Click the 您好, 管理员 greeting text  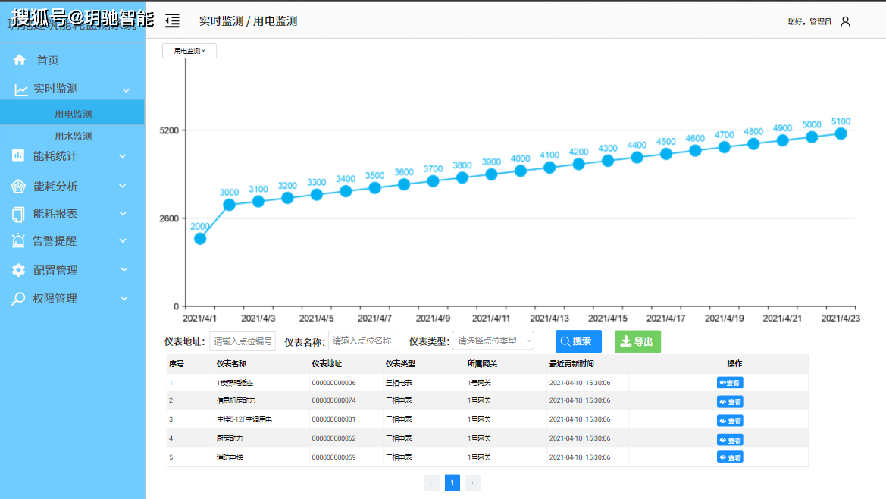pos(809,21)
